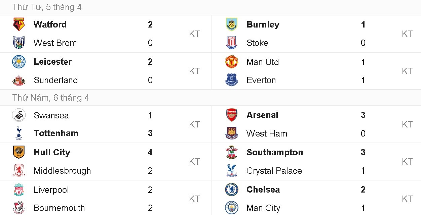Click the Arsenal club crest

coord(232,115)
